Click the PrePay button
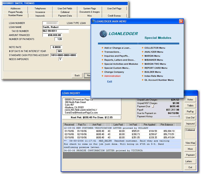 190,112
